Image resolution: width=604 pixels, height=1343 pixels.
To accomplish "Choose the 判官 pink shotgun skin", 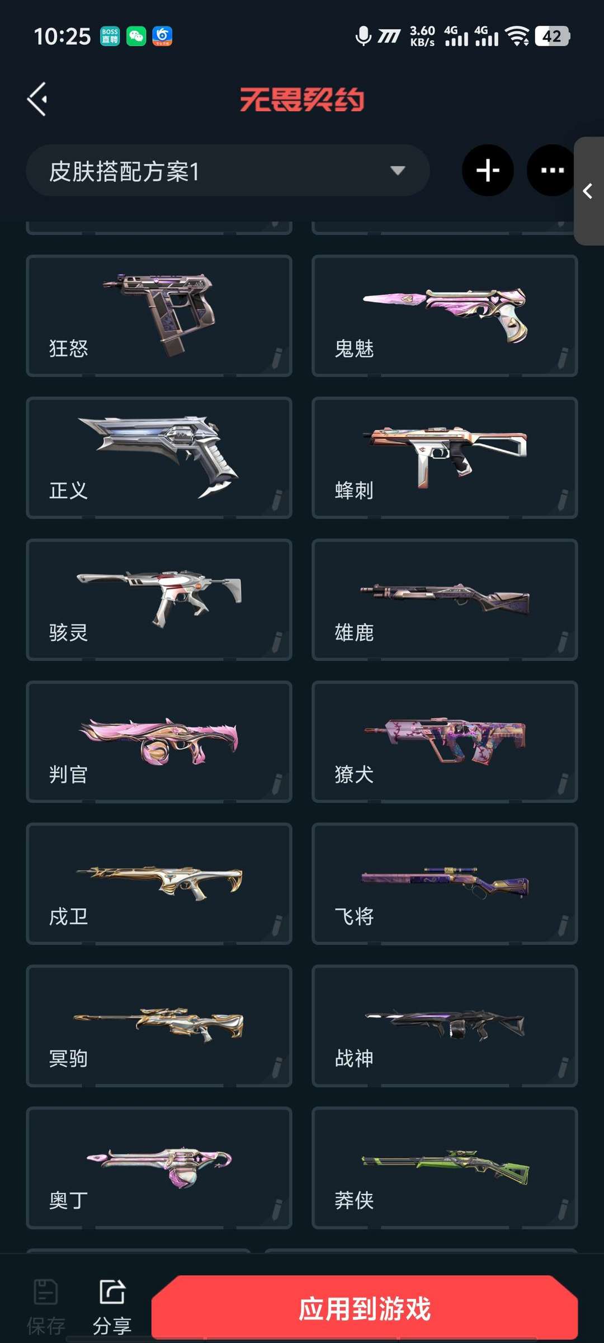I will click(x=159, y=742).
